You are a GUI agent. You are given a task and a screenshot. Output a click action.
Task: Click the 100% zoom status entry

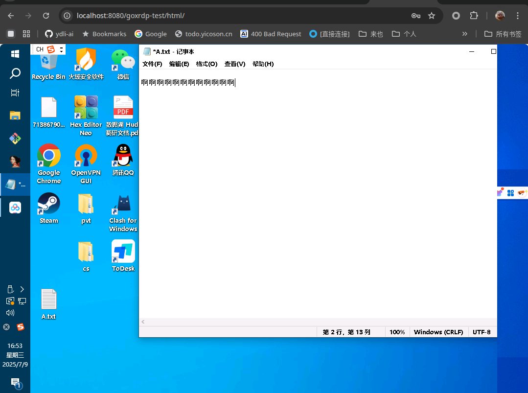pos(397,332)
